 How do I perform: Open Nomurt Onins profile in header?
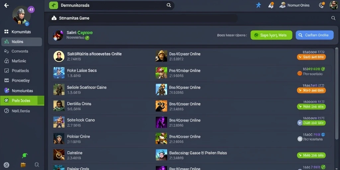tap(295, 5)
